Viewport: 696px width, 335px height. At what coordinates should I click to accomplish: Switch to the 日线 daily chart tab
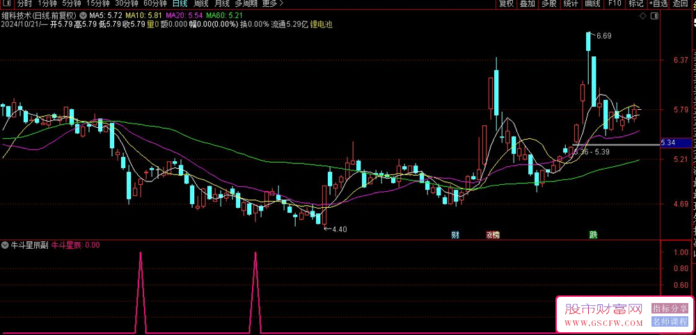tap(180, 4)
